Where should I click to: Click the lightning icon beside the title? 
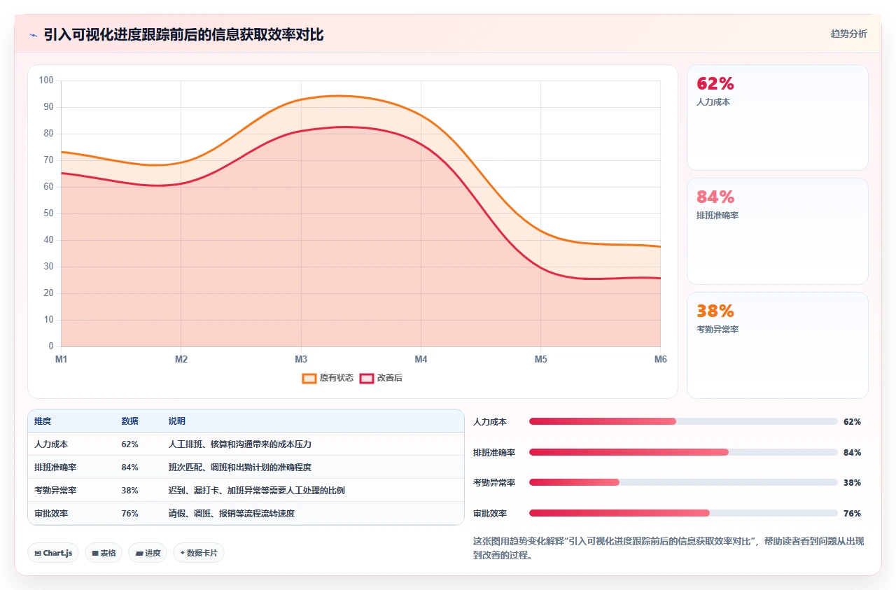[x=33, y=34]
